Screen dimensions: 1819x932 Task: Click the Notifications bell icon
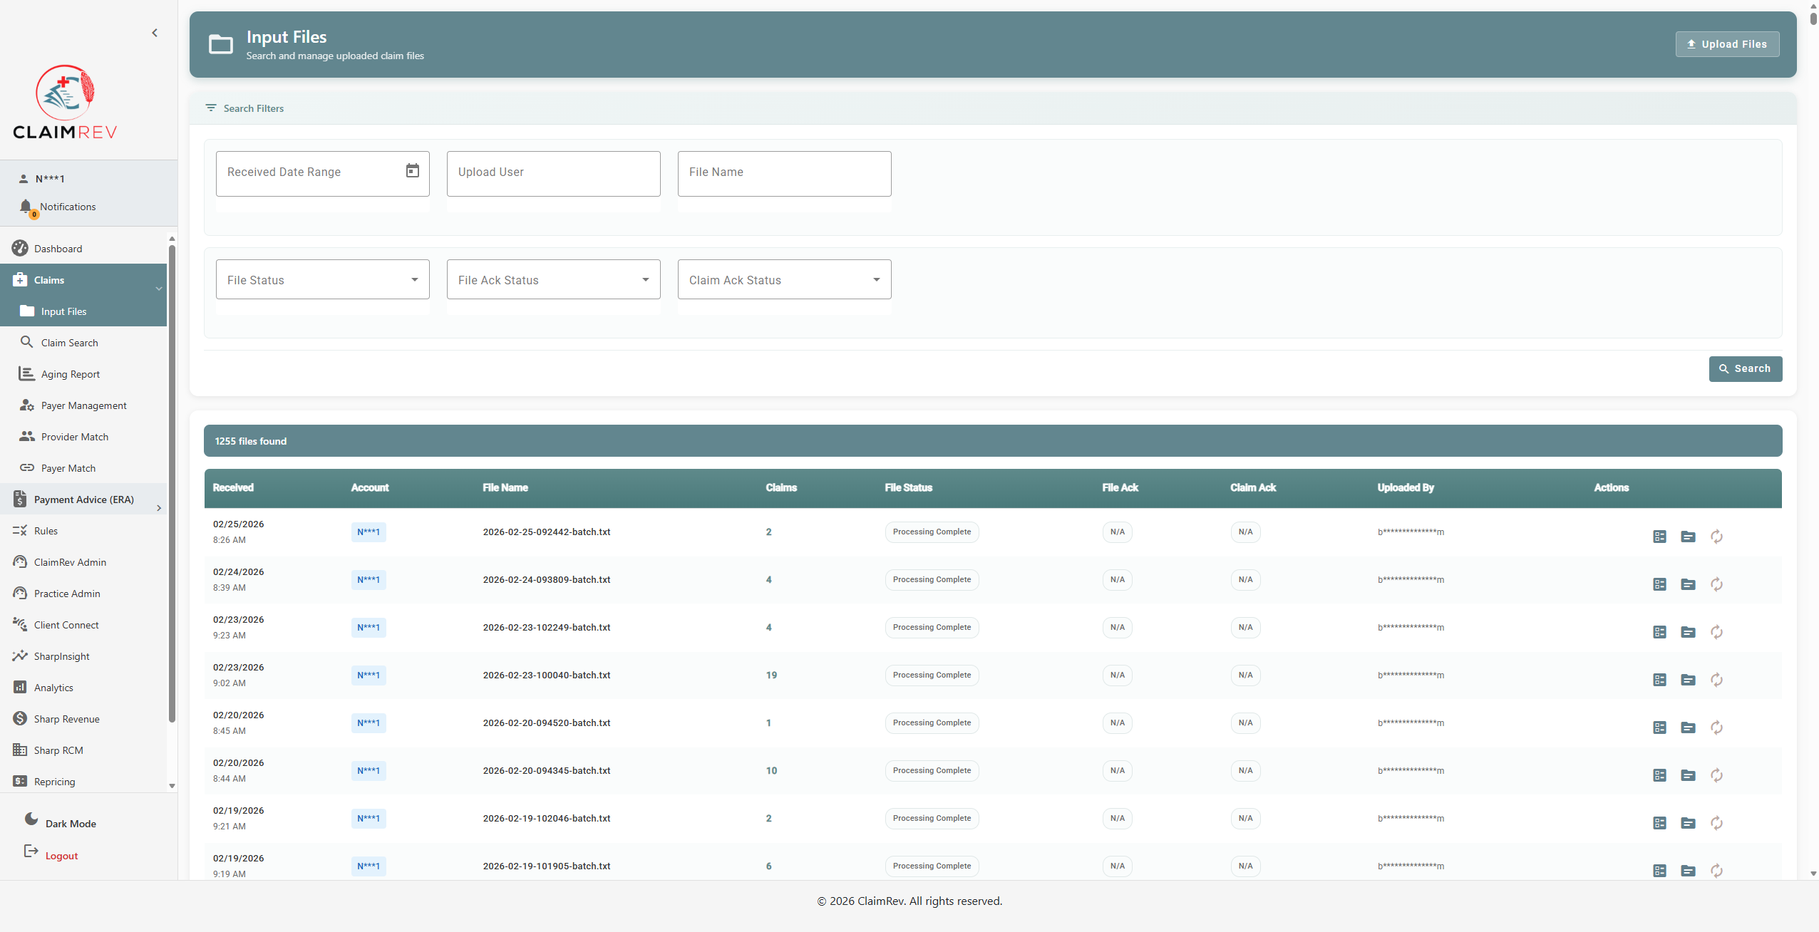26,207
